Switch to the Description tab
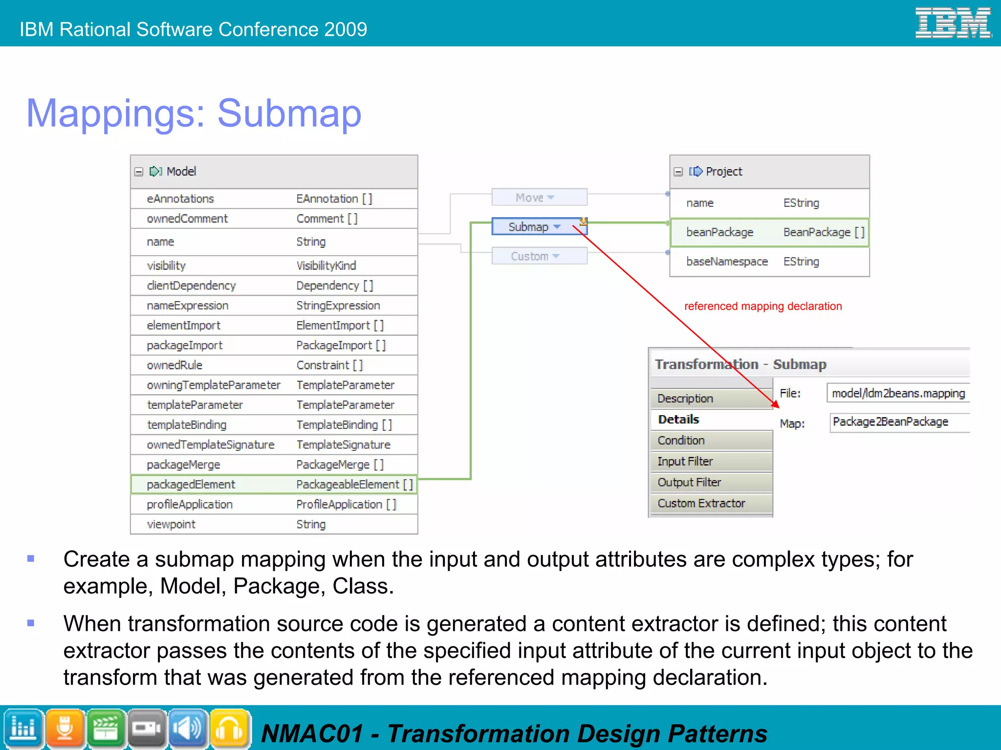Viewport: 1001px width, 750px height. 712,398
